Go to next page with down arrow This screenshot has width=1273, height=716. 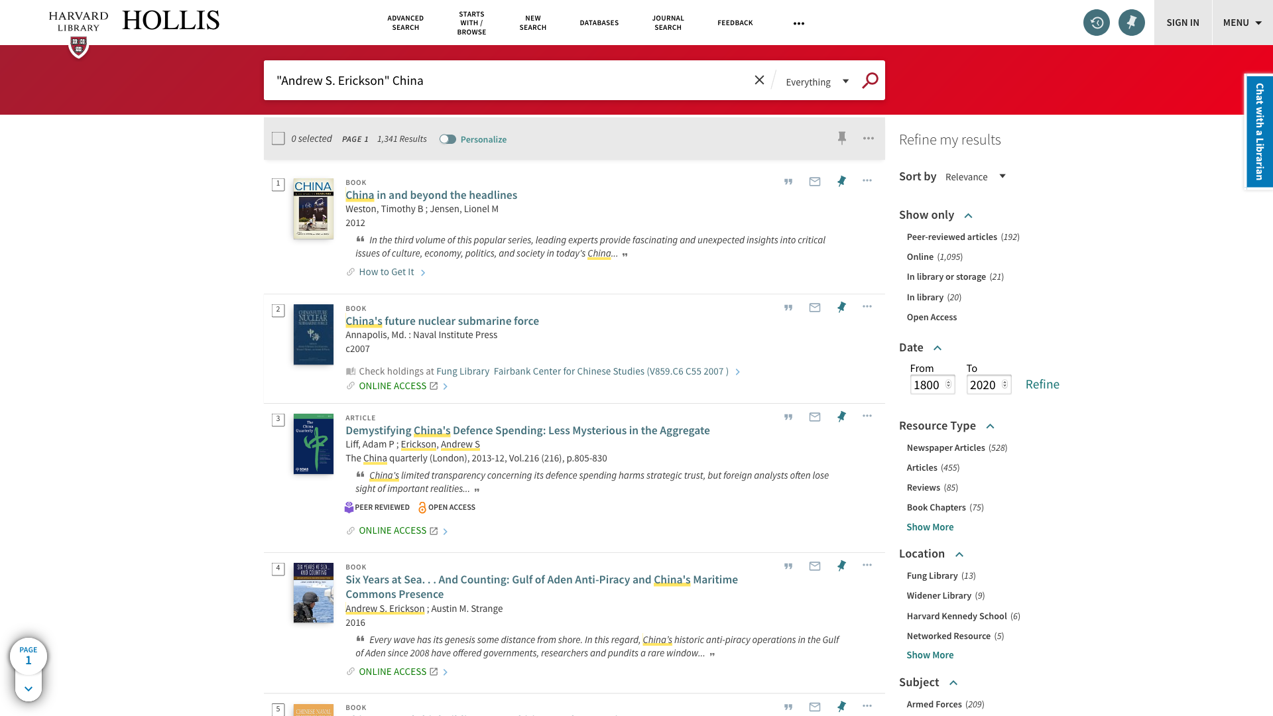29,688
